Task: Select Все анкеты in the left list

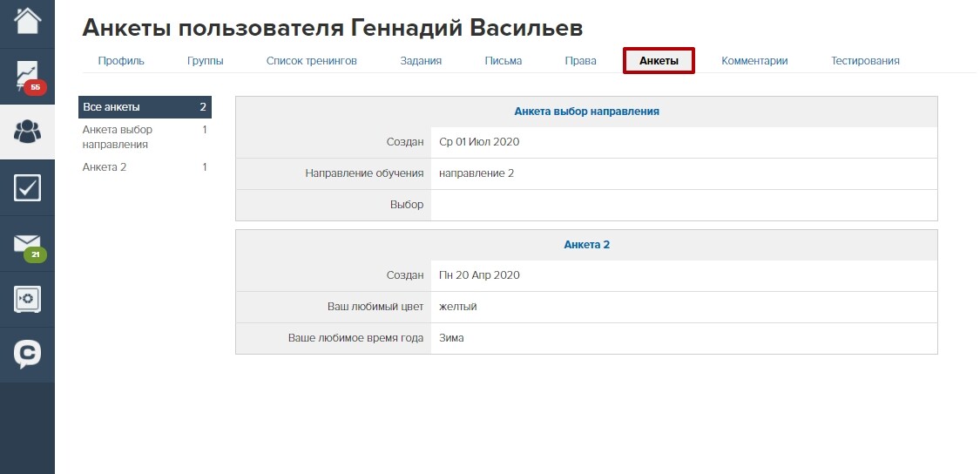Action: point(145,107)
